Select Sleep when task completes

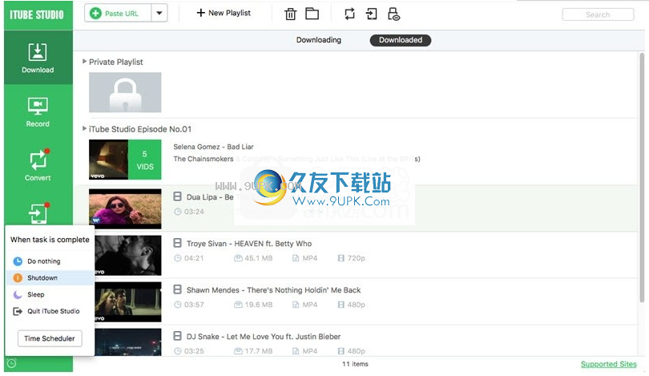(x=50, y=294)
